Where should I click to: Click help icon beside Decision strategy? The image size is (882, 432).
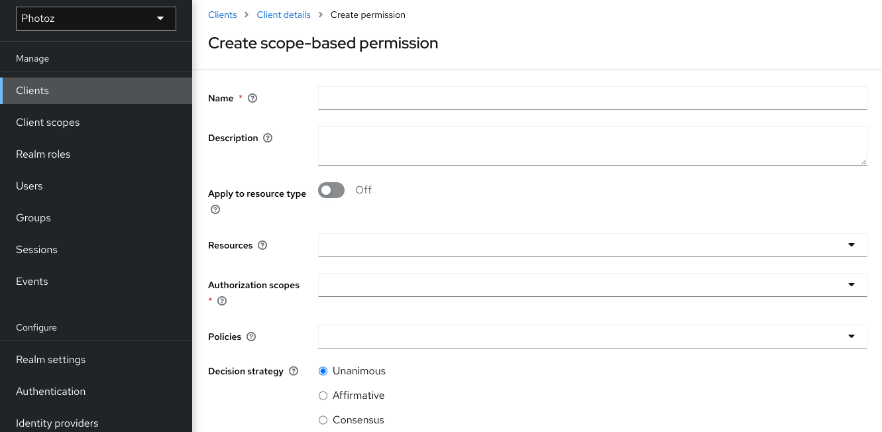click(293, 370)
